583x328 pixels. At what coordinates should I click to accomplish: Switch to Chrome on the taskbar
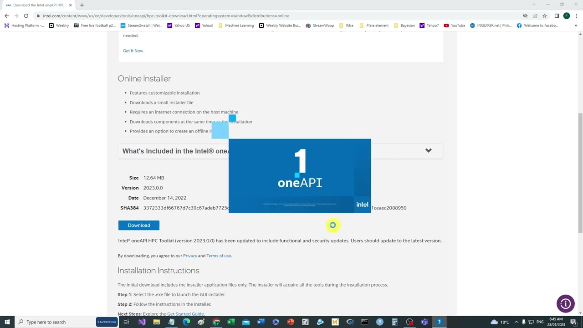[x=216, y=322]
